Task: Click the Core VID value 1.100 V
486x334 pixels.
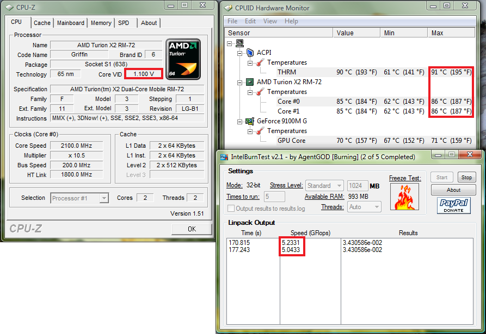Action: (144, 74)
